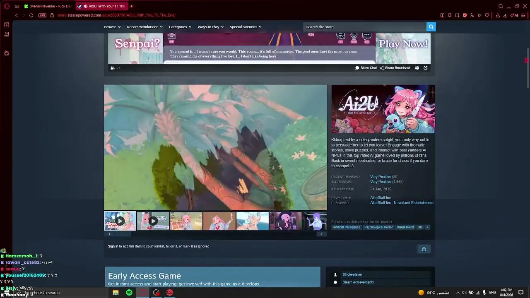Viewport: 530px width, 298px height.
Task: Open the Opera main menu logo
Action: [7, 6]
